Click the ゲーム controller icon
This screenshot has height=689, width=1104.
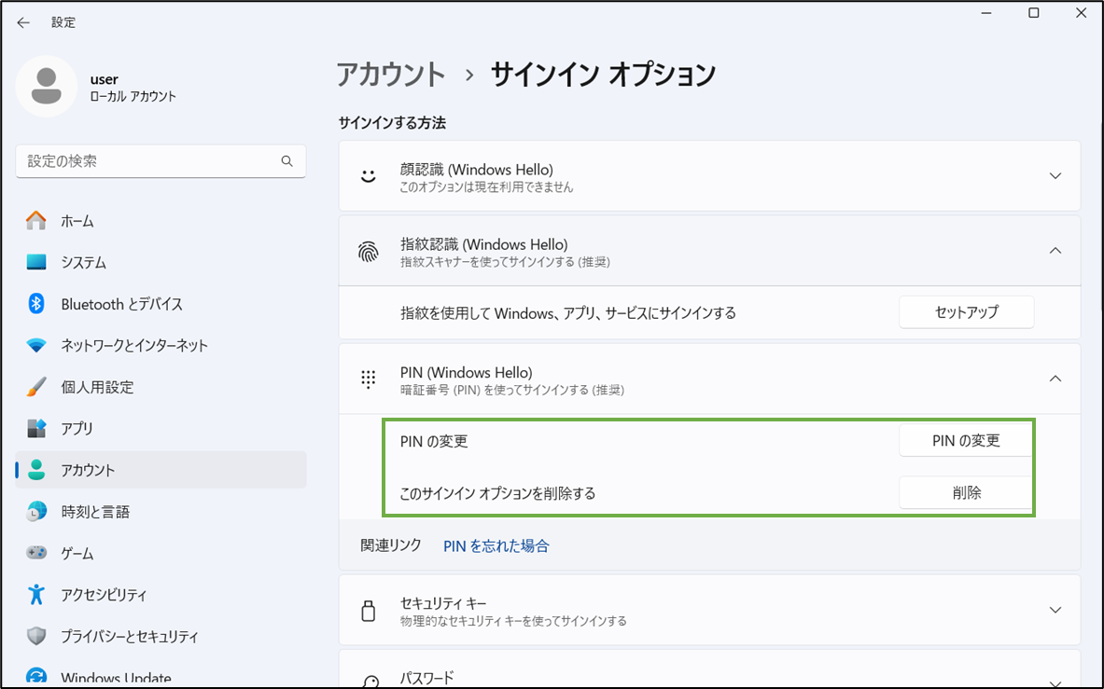pos(35,553)
